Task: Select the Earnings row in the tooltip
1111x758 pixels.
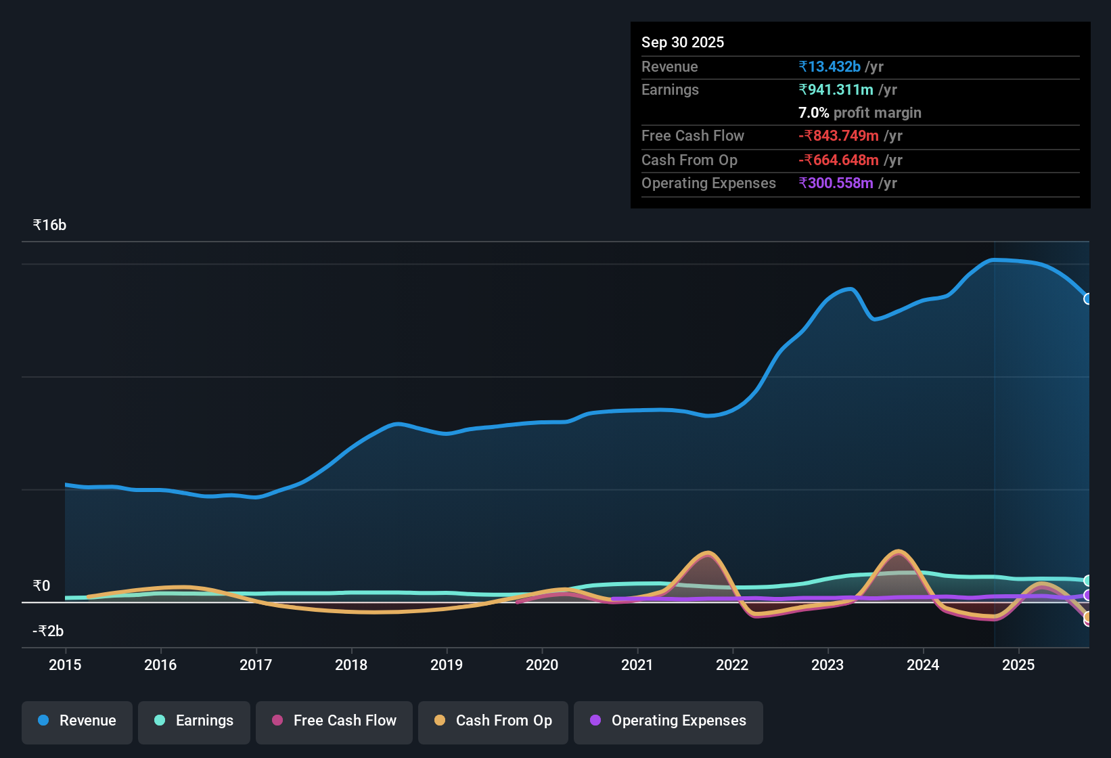Action: point(860,89)
